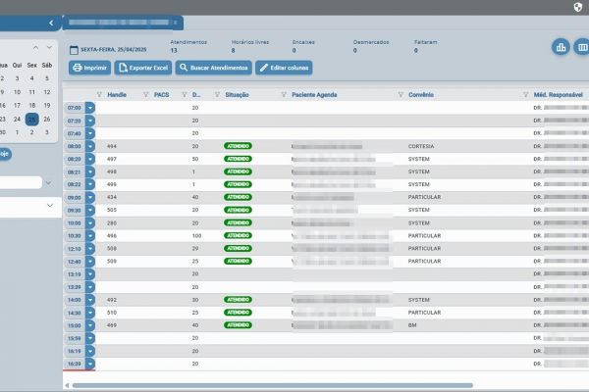Viewport: 589px width, 392px height.
Task: Open the 16:39 slot dropdown arrow
Action: pos(90,364)
